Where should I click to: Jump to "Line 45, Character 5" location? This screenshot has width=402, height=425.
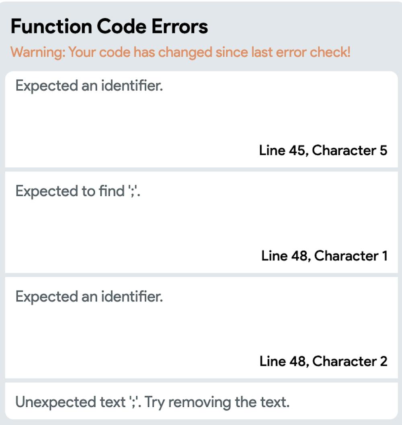coord(323,150)
